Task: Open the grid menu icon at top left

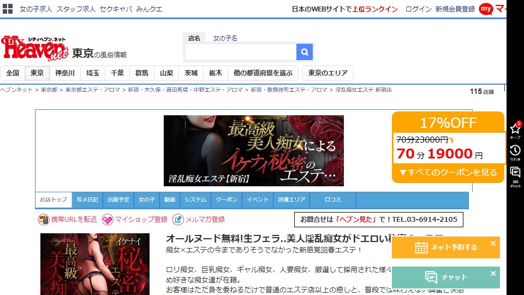Action: point(7,9)
